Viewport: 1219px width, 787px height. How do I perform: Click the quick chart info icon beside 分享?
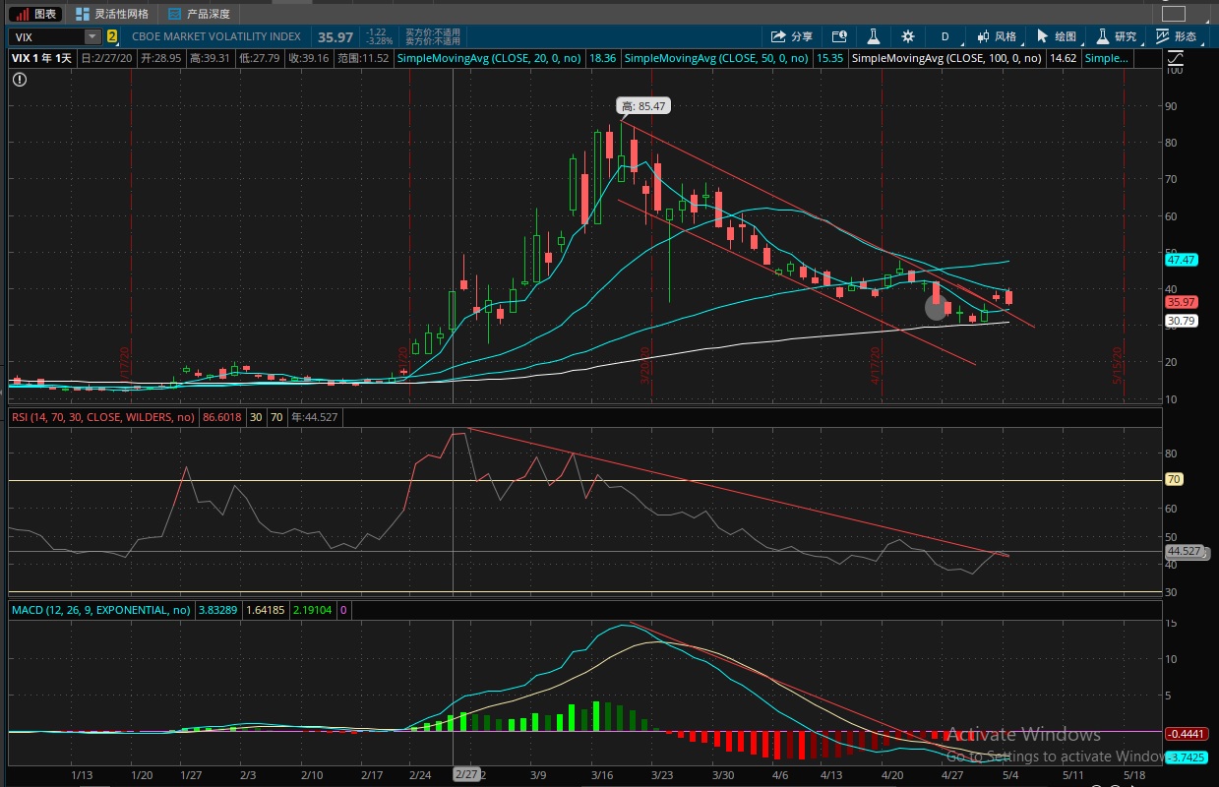click(x=839, y=36)
